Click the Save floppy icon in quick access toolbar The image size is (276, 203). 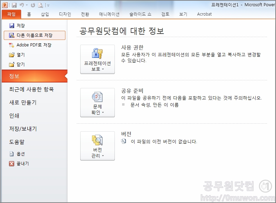(14, 5)
